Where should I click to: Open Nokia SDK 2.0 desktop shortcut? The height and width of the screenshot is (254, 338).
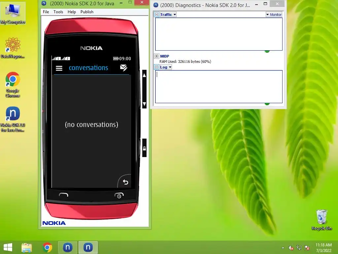(x=13, y=119)
